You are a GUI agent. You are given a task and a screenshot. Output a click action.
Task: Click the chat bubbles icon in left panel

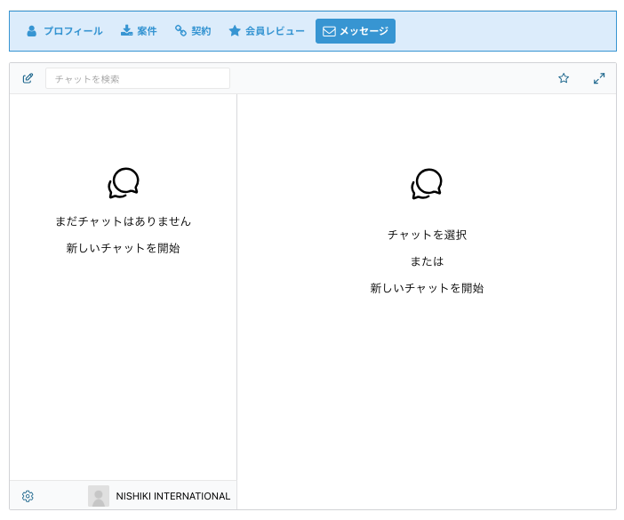coord(124,183)
